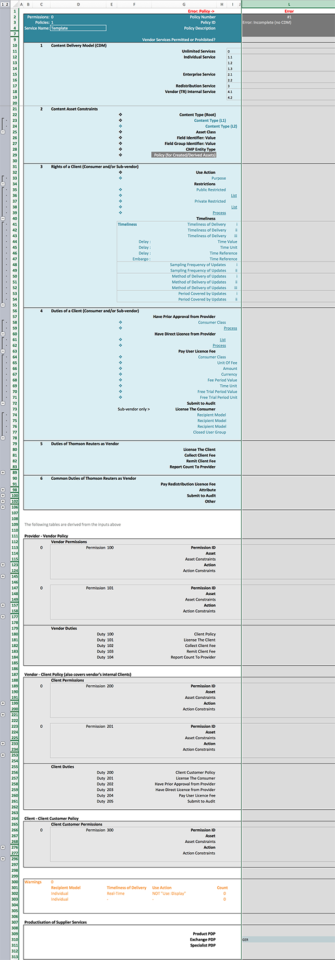This screenshot has width=335, height=960.
Task: Click the diamond marker beside Currency
Action: click(x=120, y=374)
